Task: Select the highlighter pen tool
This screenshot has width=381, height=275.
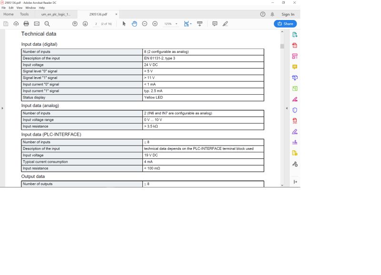Action: pyautogui.click(x=225, y=24)
